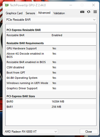100x137 pixels.
Task: Click the Graphics Driver Support row
Action: [x=51, y=88]
